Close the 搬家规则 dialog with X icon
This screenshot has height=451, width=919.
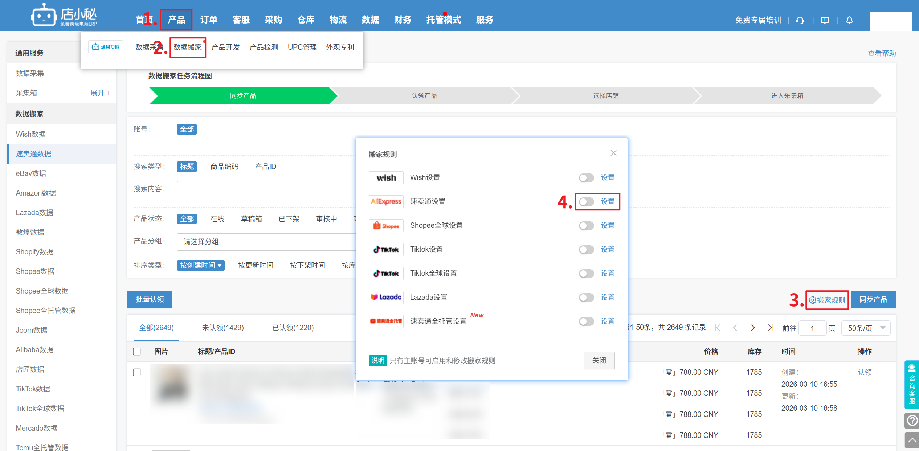tap(613, 153)
